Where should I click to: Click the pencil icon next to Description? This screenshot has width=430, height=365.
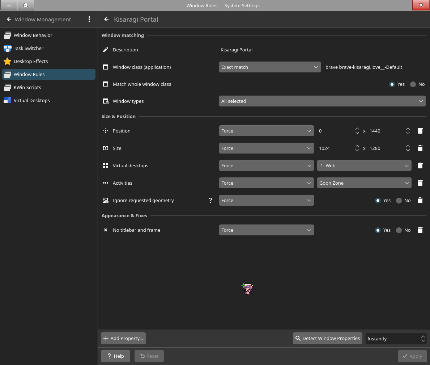click(x=106, y=50)
